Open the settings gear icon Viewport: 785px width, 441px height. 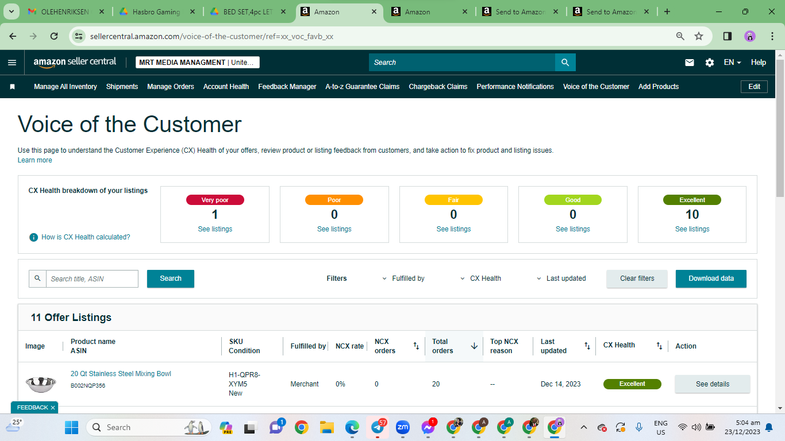[x=710, y=63]
